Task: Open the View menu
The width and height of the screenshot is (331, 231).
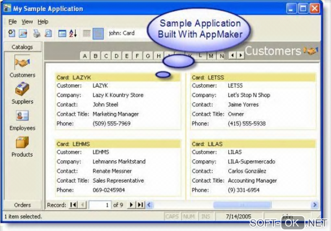Action: pos(27,21)
